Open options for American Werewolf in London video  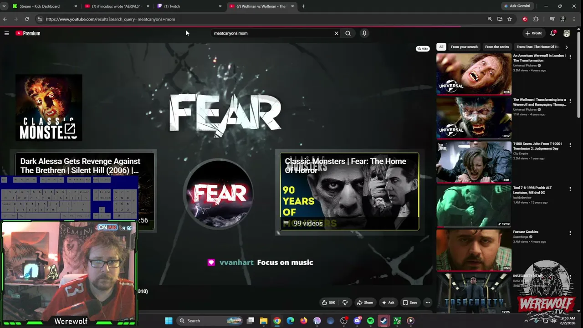(x=570, y=56)
